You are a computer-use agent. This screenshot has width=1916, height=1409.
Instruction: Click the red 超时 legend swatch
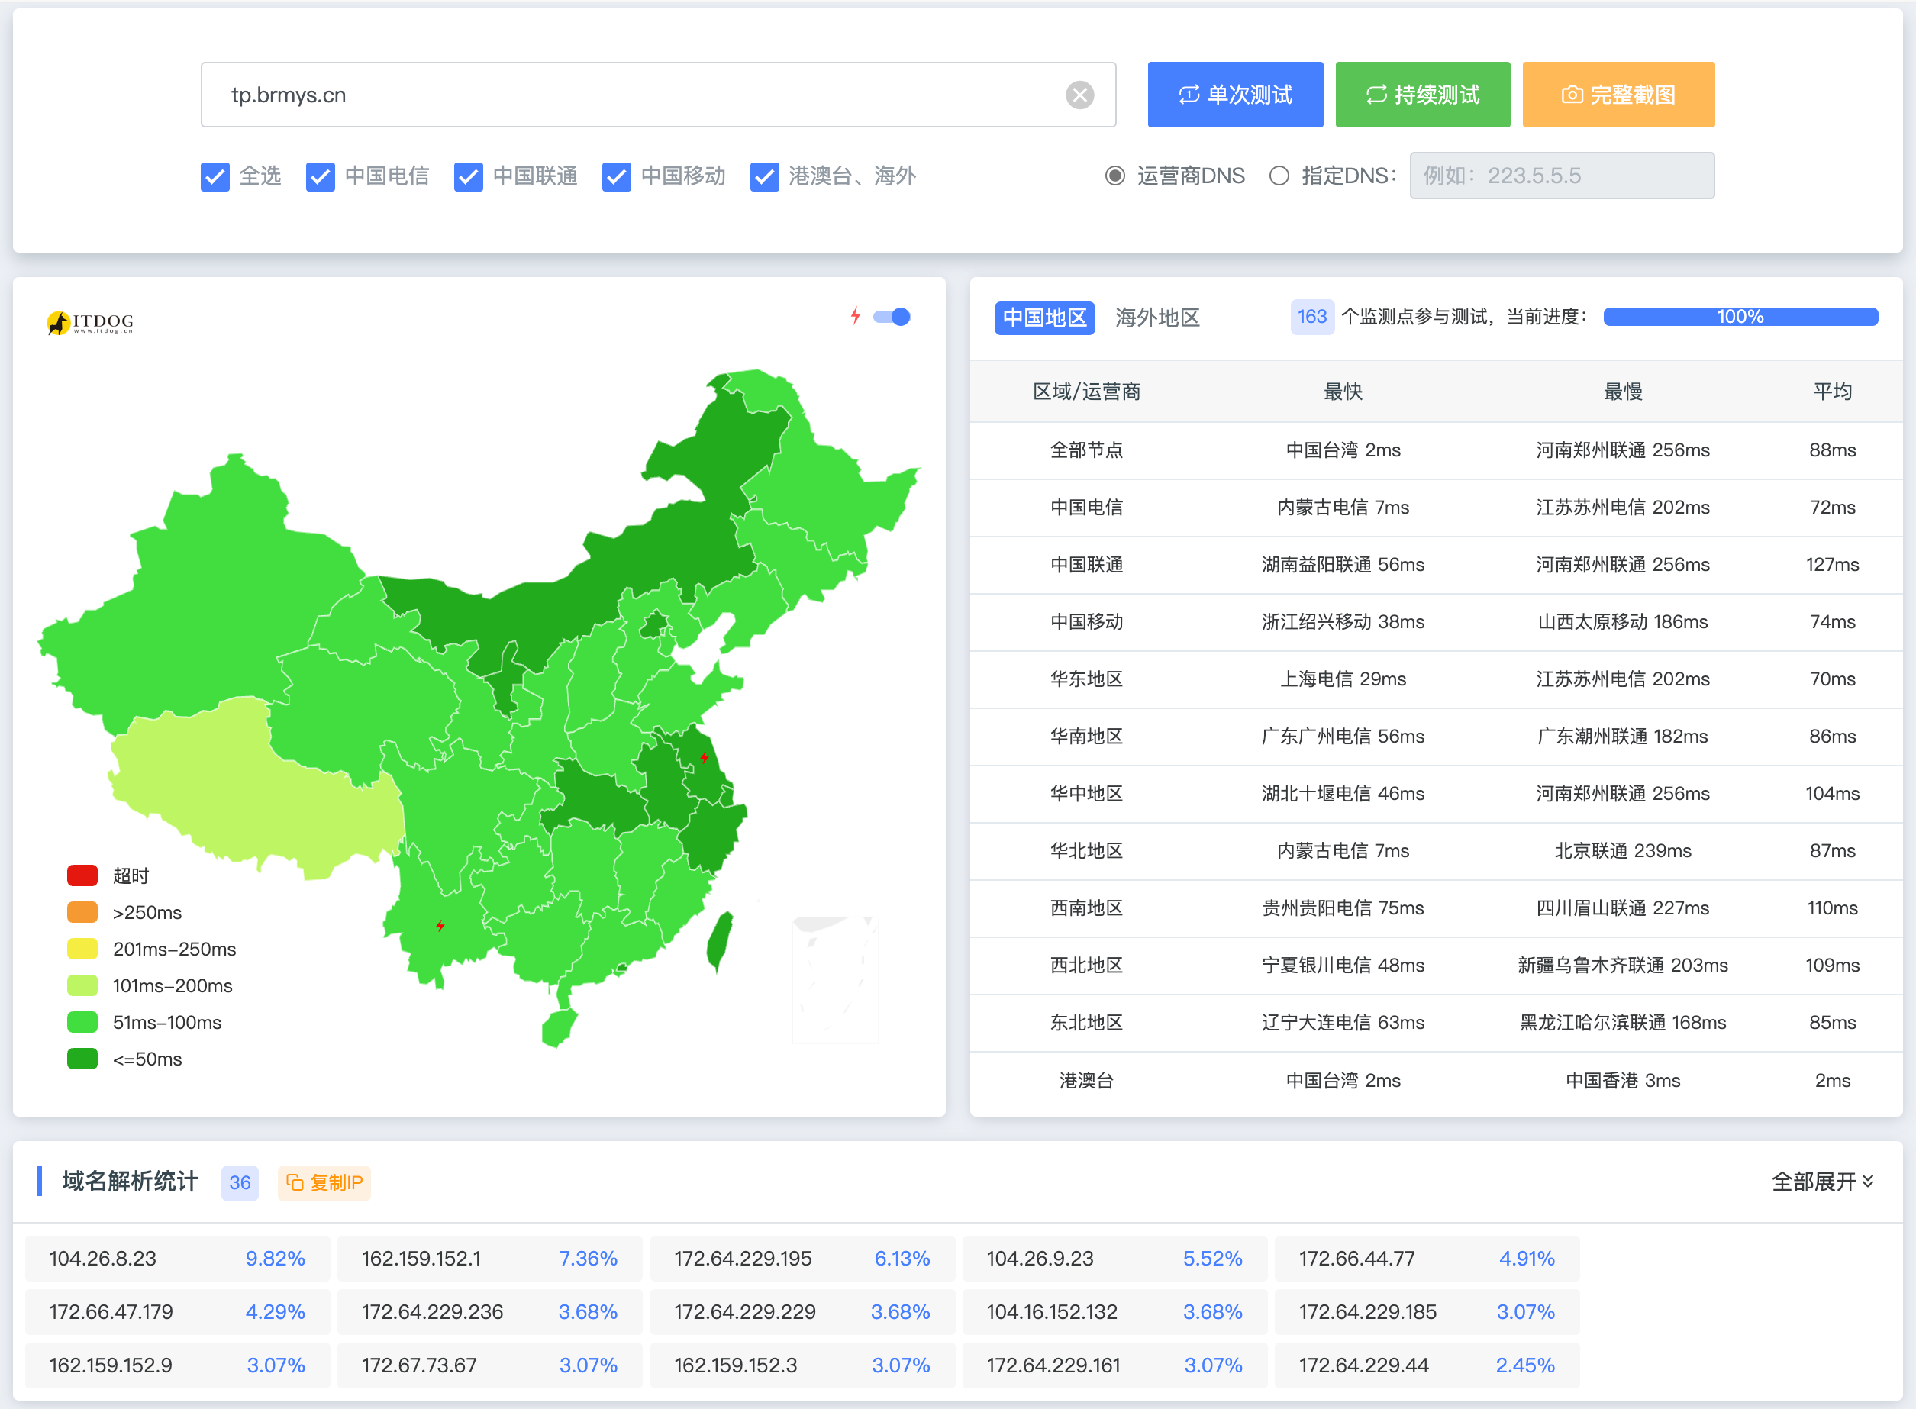coord(82,875)
